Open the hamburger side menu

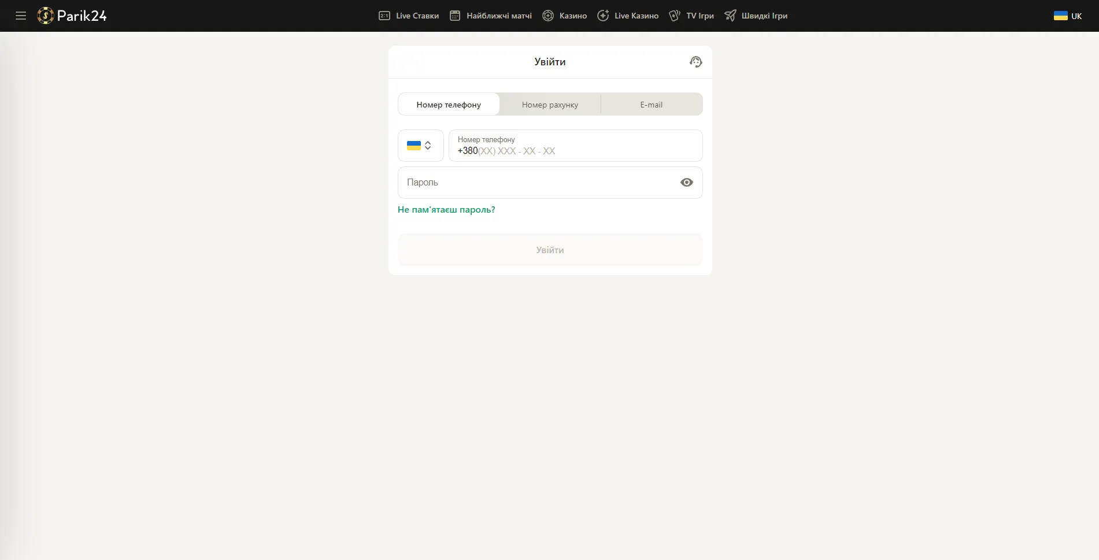coord(21,16)
